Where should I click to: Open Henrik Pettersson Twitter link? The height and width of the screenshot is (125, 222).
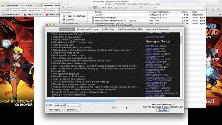[155, 59]
